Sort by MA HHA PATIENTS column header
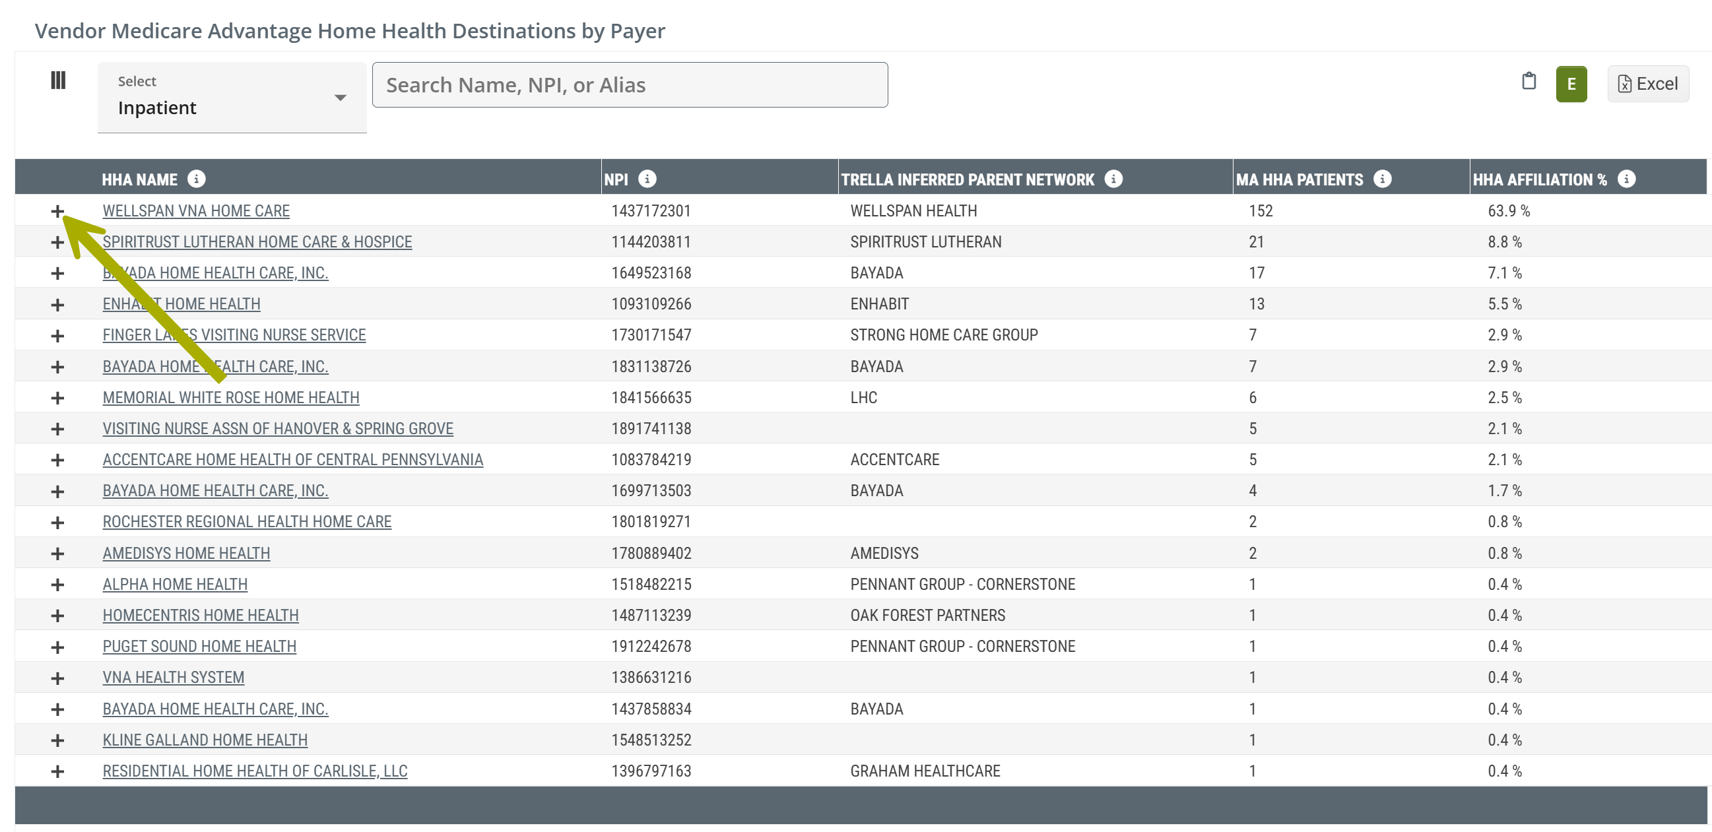 1299,179
